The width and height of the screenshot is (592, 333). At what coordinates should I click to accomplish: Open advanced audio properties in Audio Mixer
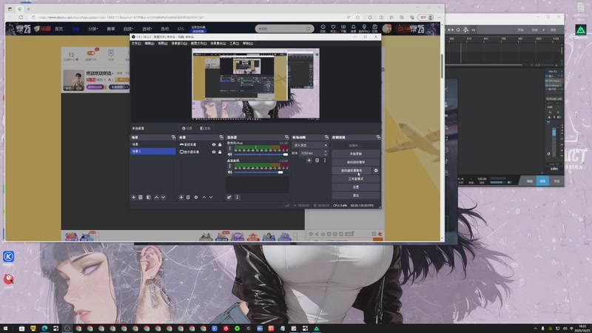229,197
